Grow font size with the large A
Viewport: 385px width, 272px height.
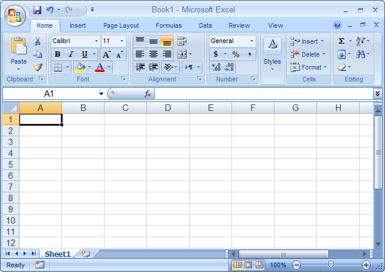coord(106,54)
